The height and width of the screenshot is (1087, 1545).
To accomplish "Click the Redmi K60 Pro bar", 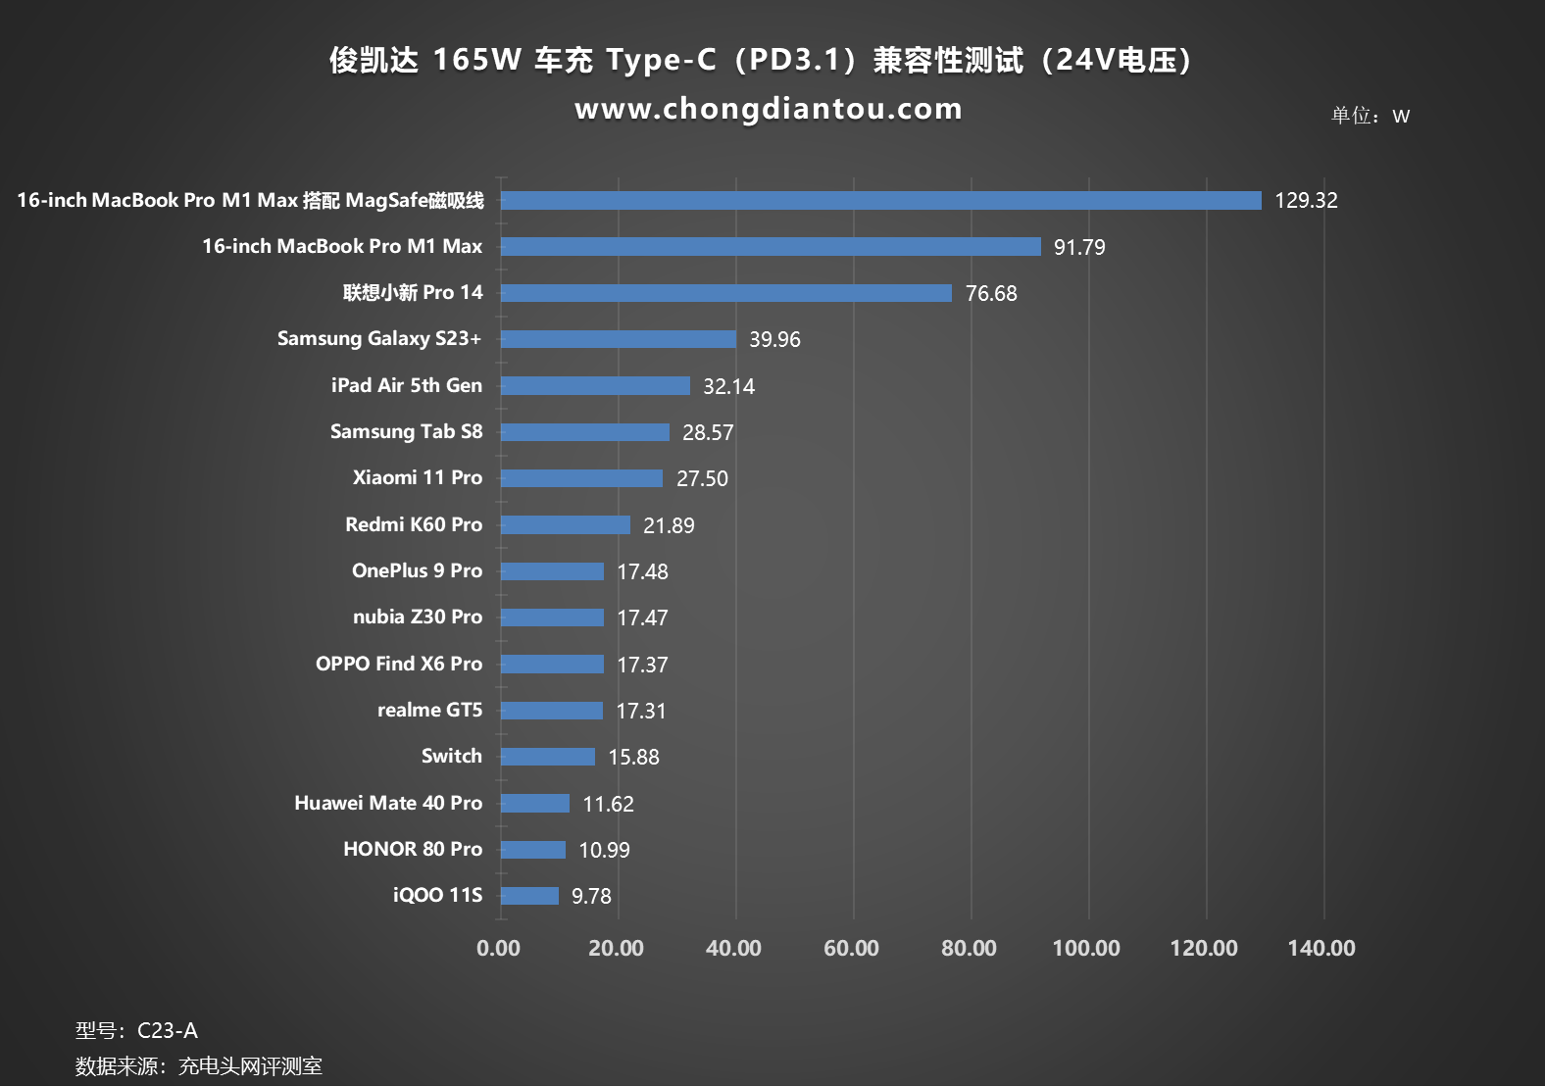I will point(565,525).
